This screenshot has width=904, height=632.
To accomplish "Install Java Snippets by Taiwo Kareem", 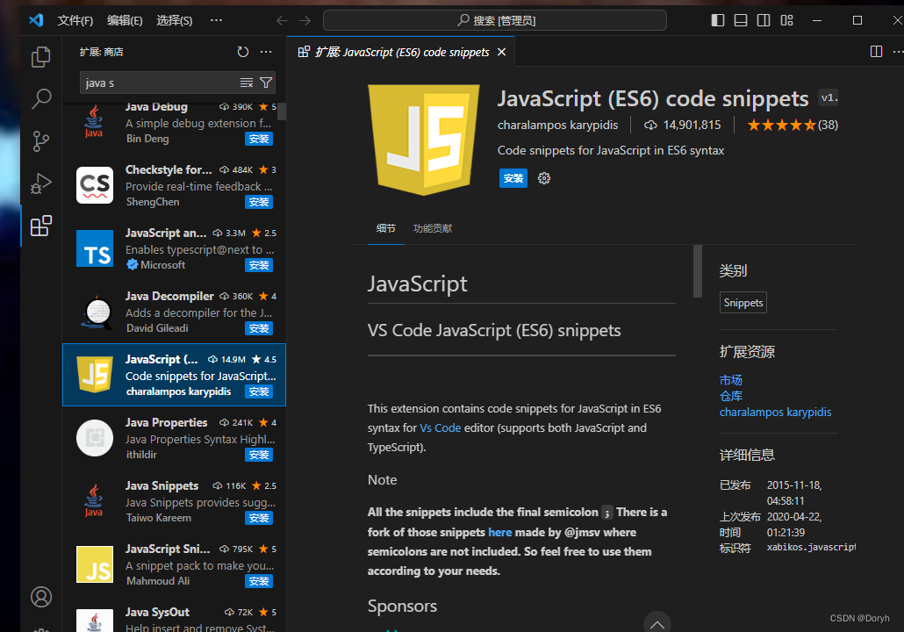I will 259,518.
